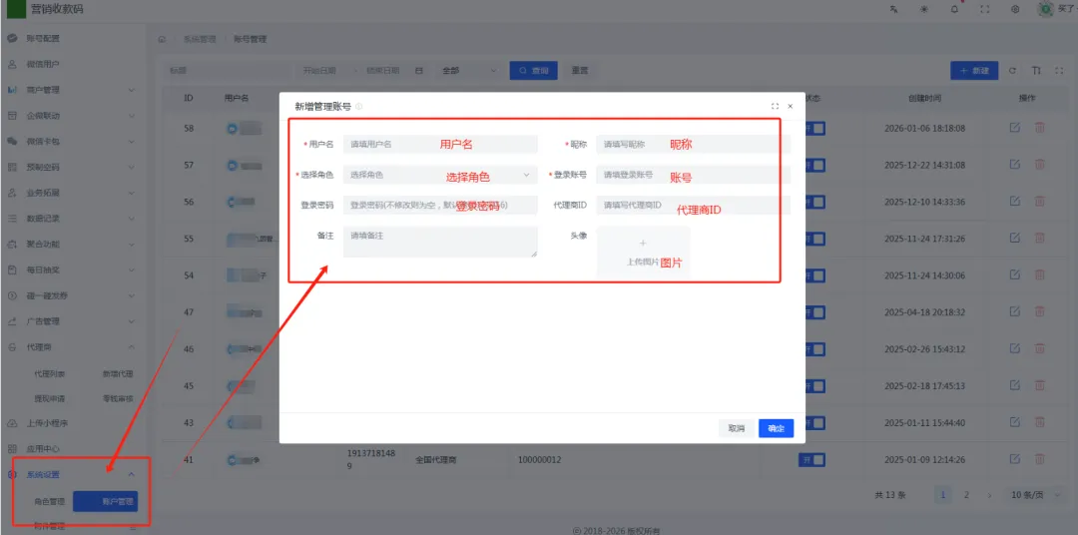Click the 重置 reset button
This screenshot has height=535, width=1078.
click(x=580, y=70)
